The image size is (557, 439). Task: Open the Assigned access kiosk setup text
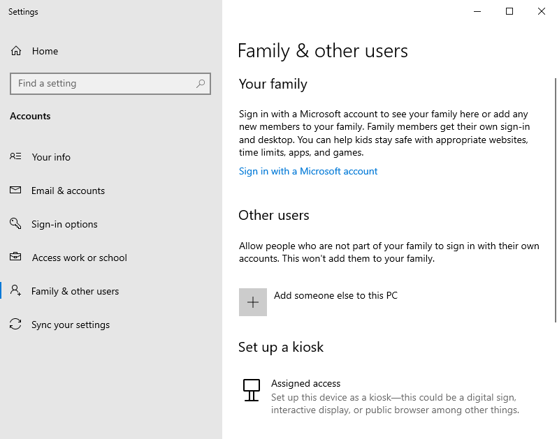(305, 383)
